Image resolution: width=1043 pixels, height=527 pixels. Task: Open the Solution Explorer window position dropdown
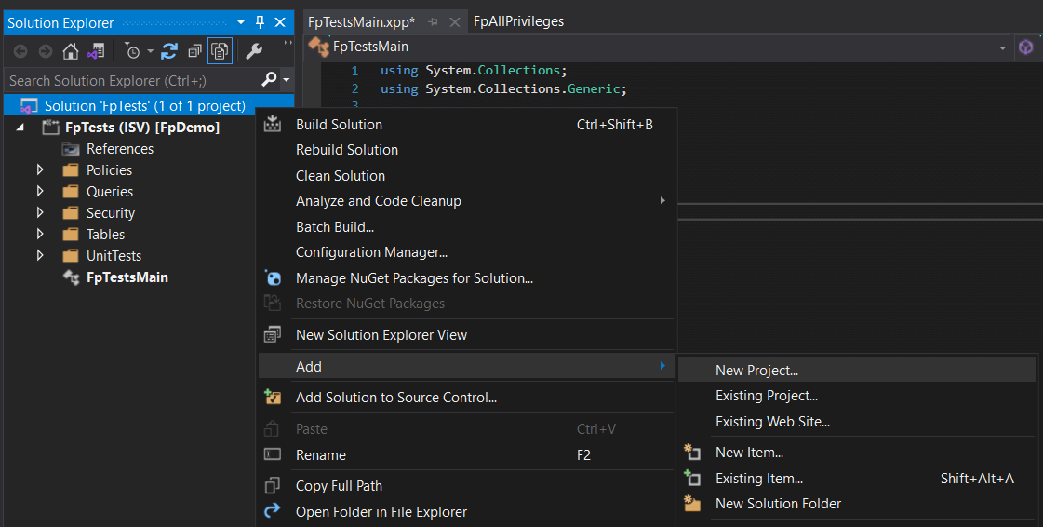(241, 22)
